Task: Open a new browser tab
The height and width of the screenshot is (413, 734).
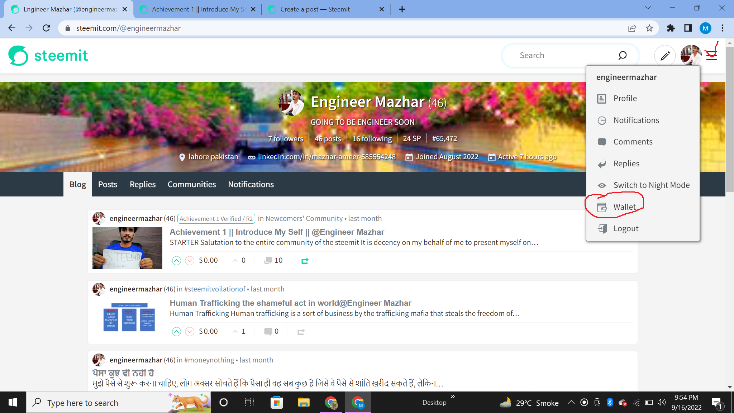Action: click(402, 9)
